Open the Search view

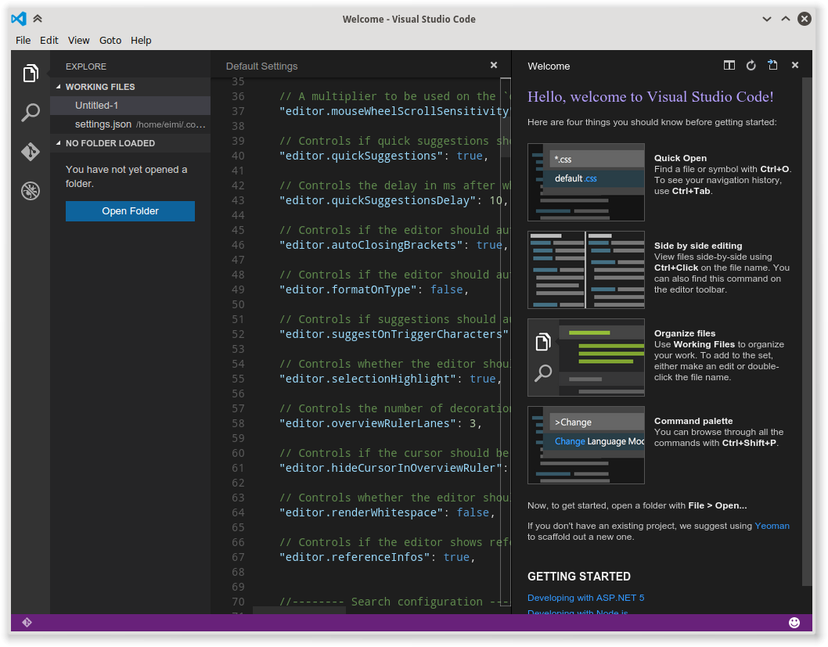[30, 113]
